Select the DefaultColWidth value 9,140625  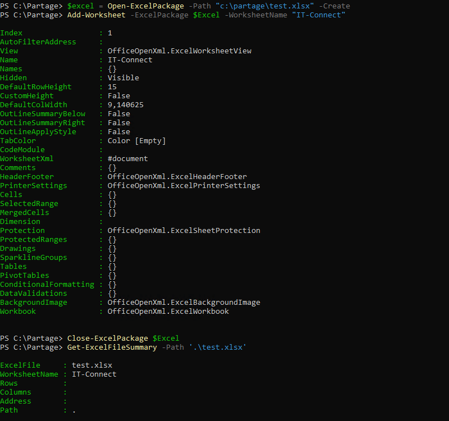click(126, 104)
